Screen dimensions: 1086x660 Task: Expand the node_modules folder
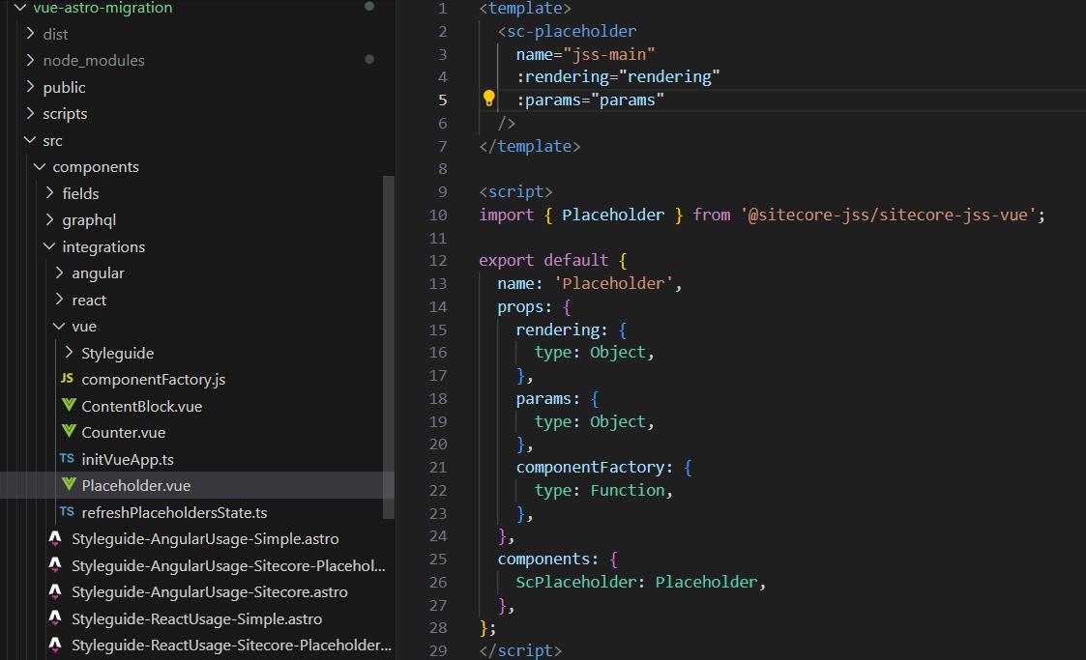30,60
